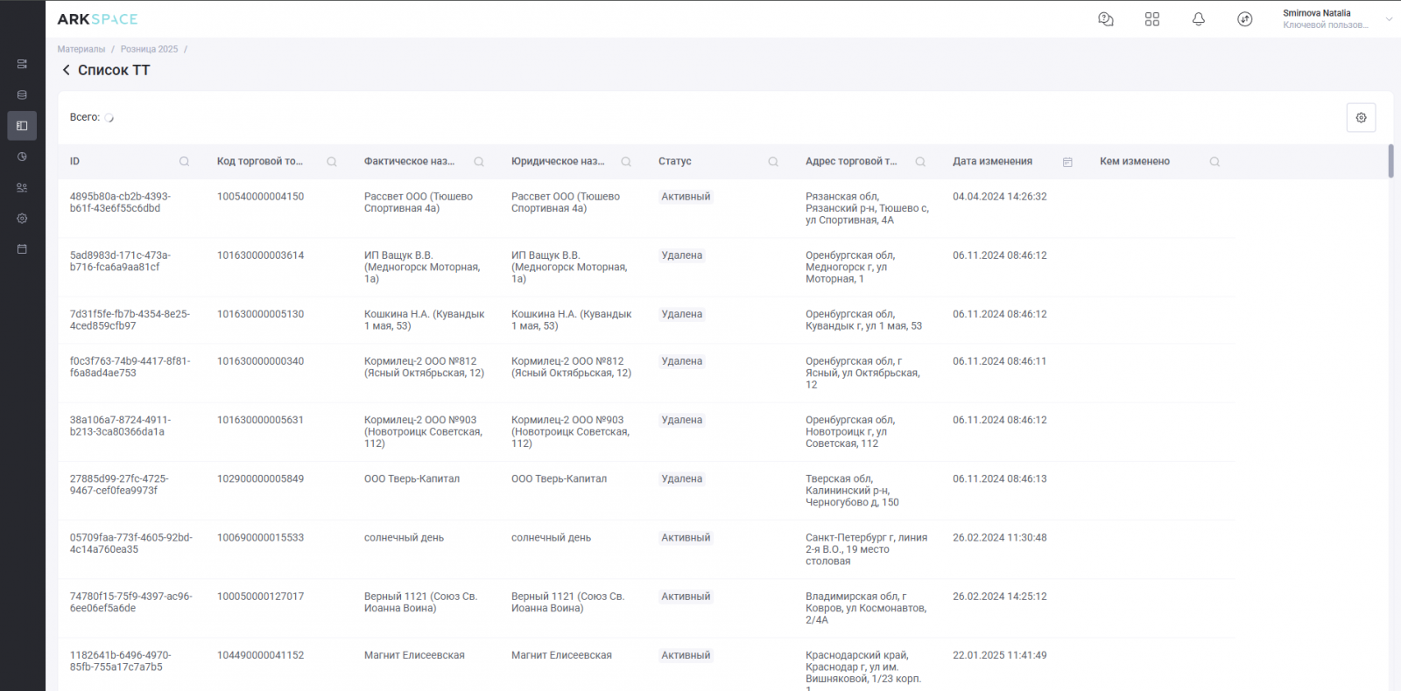Click ID 5ad8983d-171c-473a cell

(120, 262)
